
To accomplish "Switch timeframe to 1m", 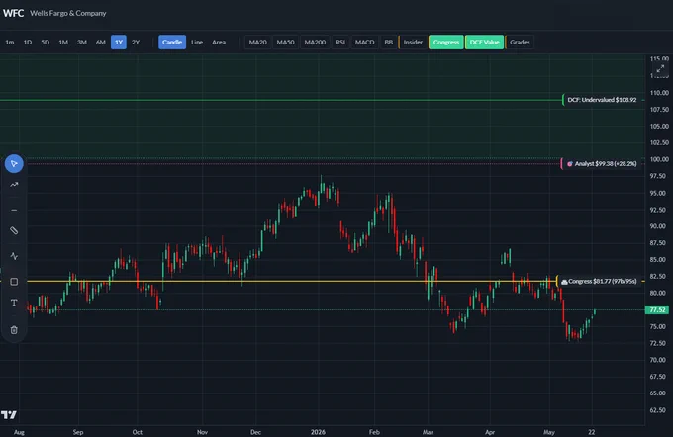I will 10,43.
